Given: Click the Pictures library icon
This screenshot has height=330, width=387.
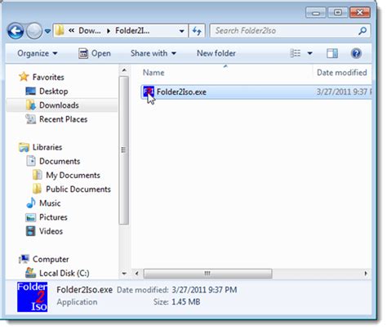Looking at the screenshot, I should (30, 217).
